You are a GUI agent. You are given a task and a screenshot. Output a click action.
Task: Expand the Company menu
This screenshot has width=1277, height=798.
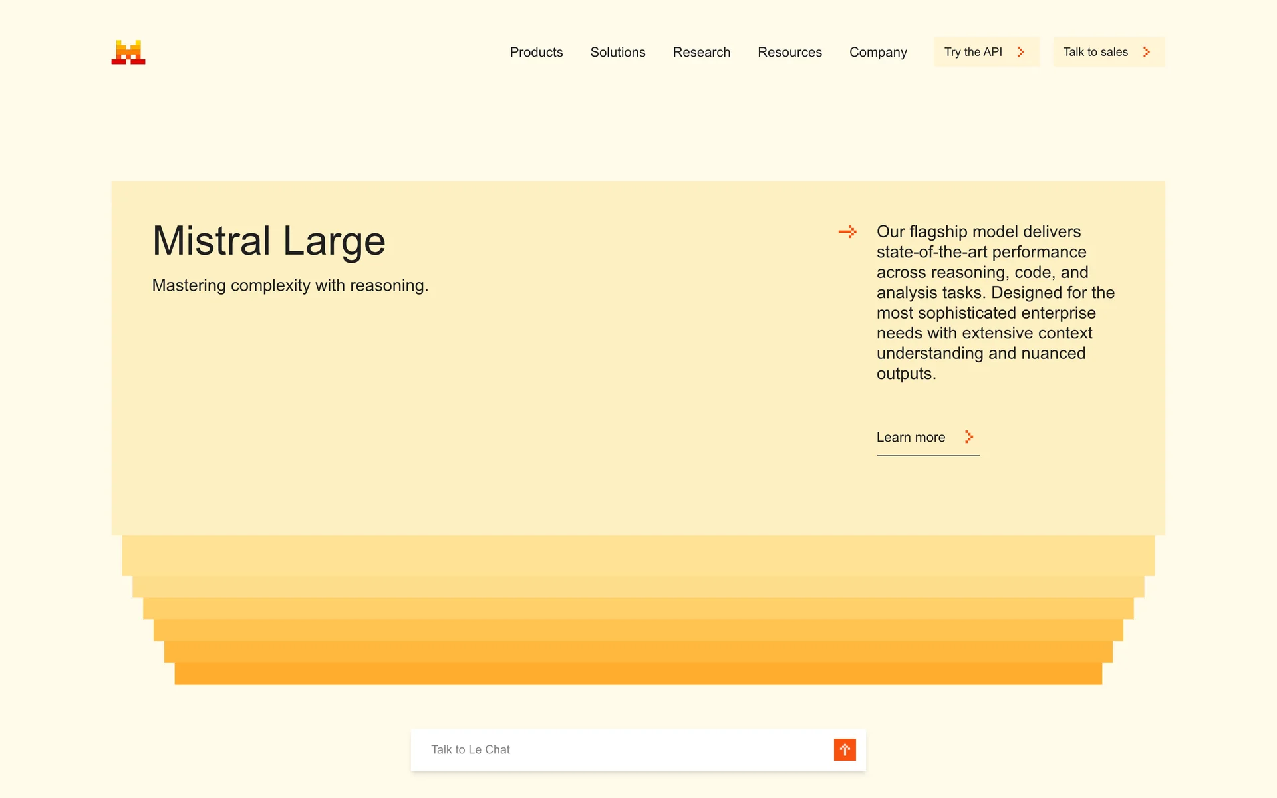pos(878,52)
